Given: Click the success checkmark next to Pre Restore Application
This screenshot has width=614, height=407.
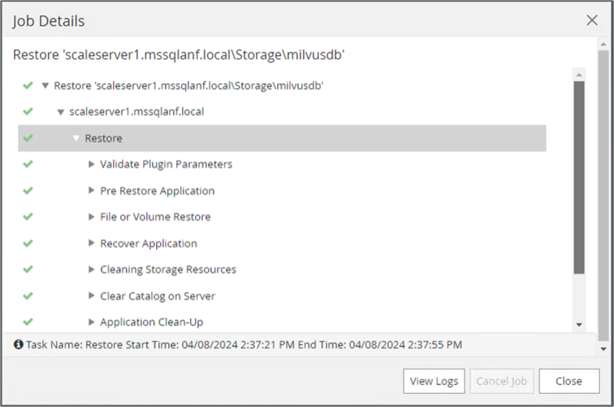Looking at the screenshot, I should coord(28,191).
